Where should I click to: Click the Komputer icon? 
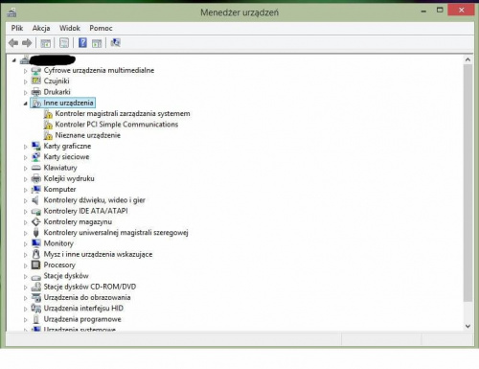(x=36, y=189)
